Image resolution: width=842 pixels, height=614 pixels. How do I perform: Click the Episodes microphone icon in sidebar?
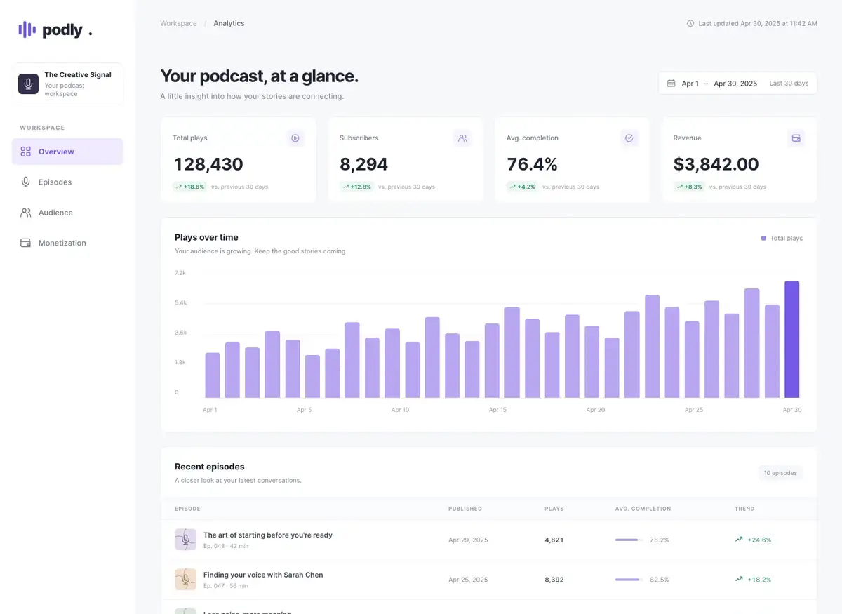pyautogui.click(x=26, y=182)
